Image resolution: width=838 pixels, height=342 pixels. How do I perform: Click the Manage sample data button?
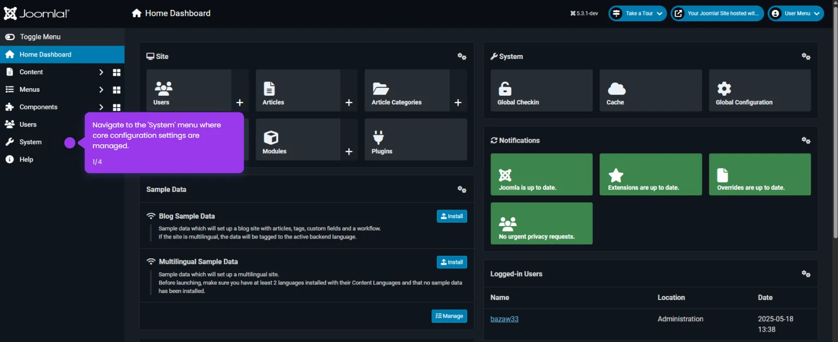[x=449, y=316]
